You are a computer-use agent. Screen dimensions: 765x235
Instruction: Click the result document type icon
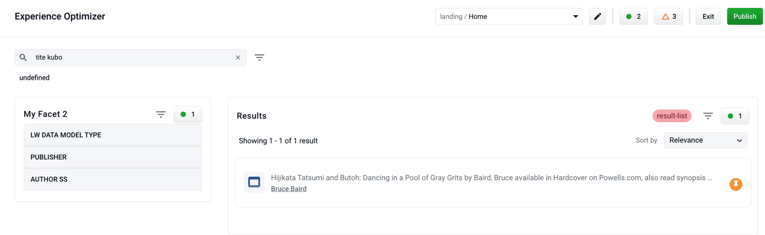[254, 182]
